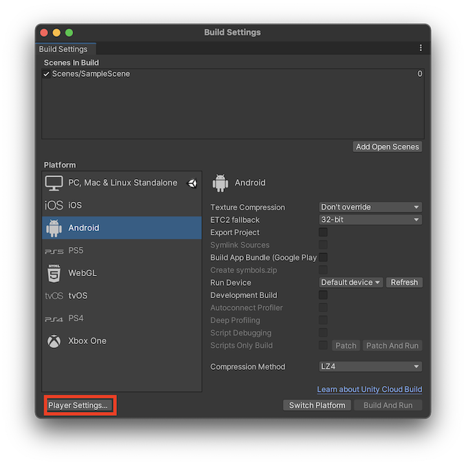This screenshot has height=465, width=466.
Task: Maximize window using the green button
Action: 69,33
